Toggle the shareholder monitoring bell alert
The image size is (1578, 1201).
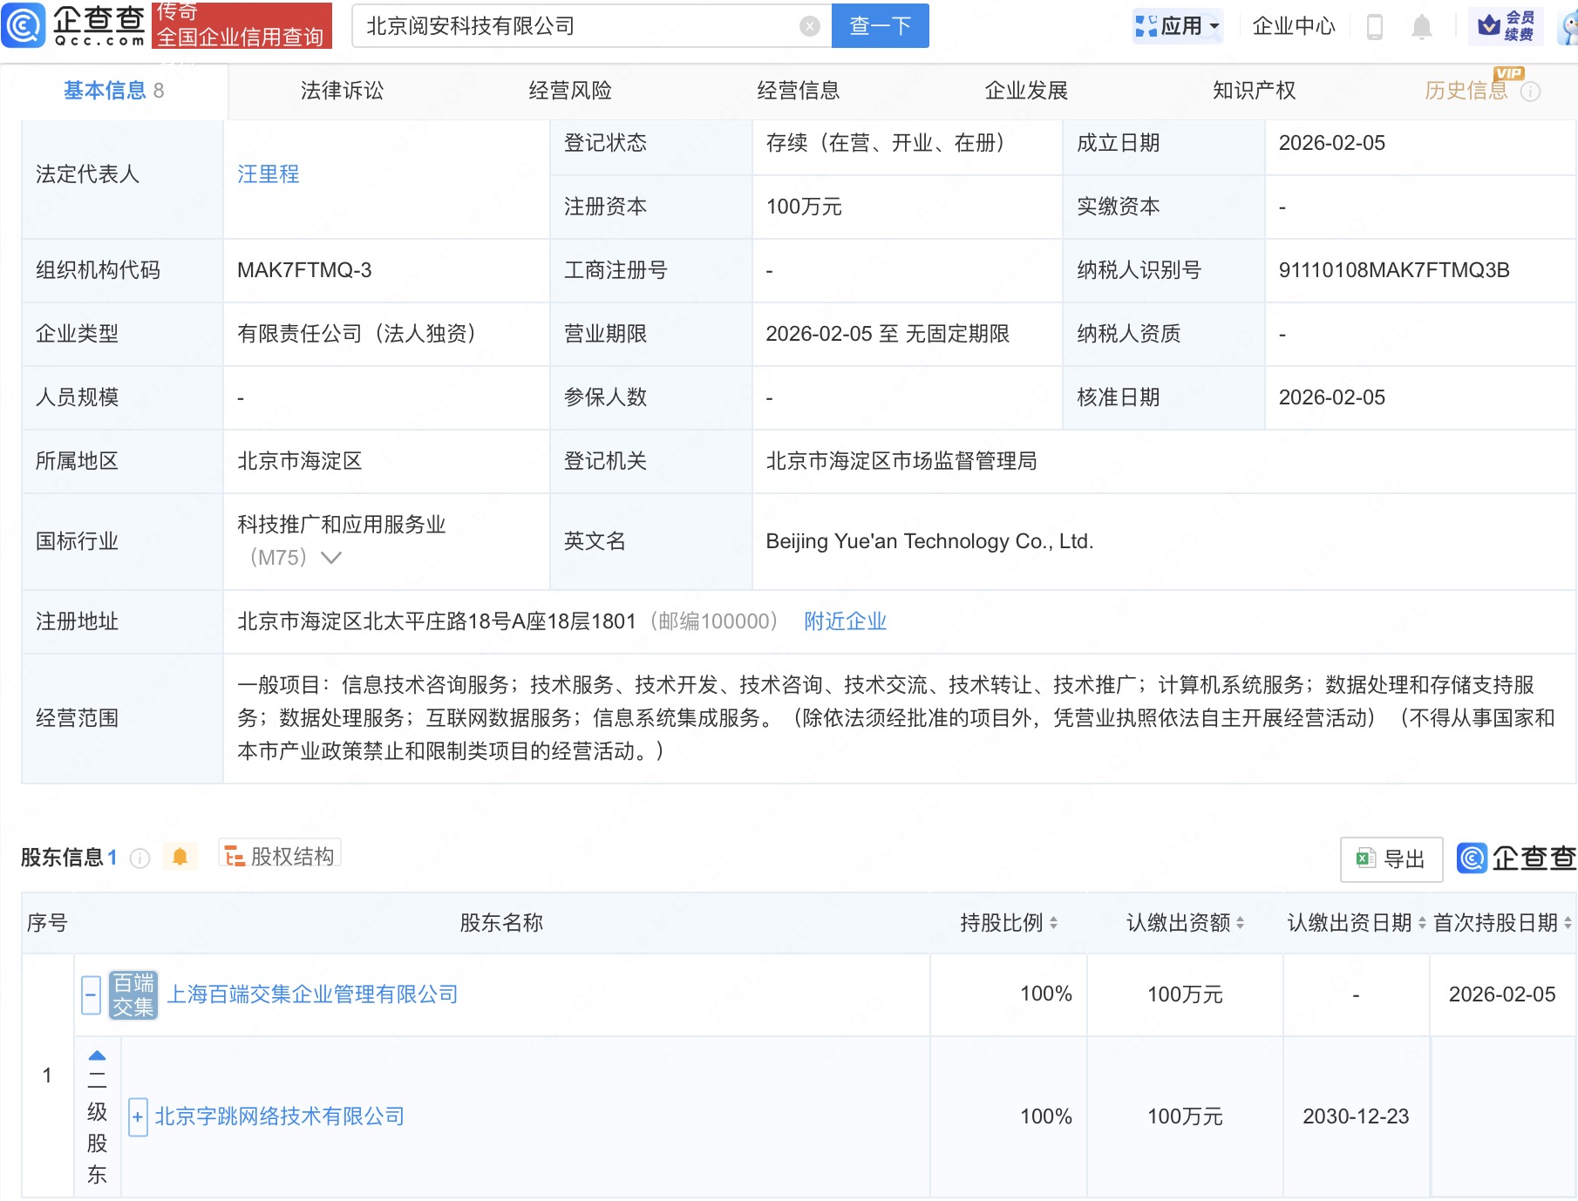[x=180, y=857]
